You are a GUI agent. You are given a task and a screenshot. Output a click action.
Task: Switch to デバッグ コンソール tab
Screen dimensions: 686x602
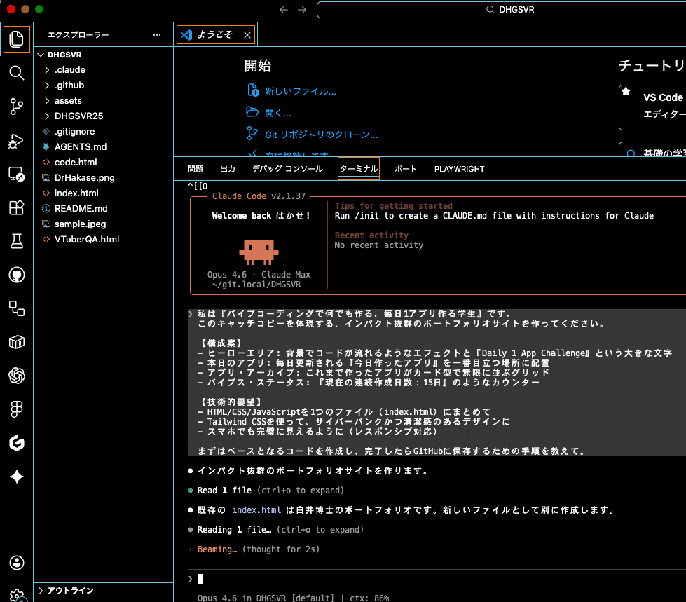(287, 169)
